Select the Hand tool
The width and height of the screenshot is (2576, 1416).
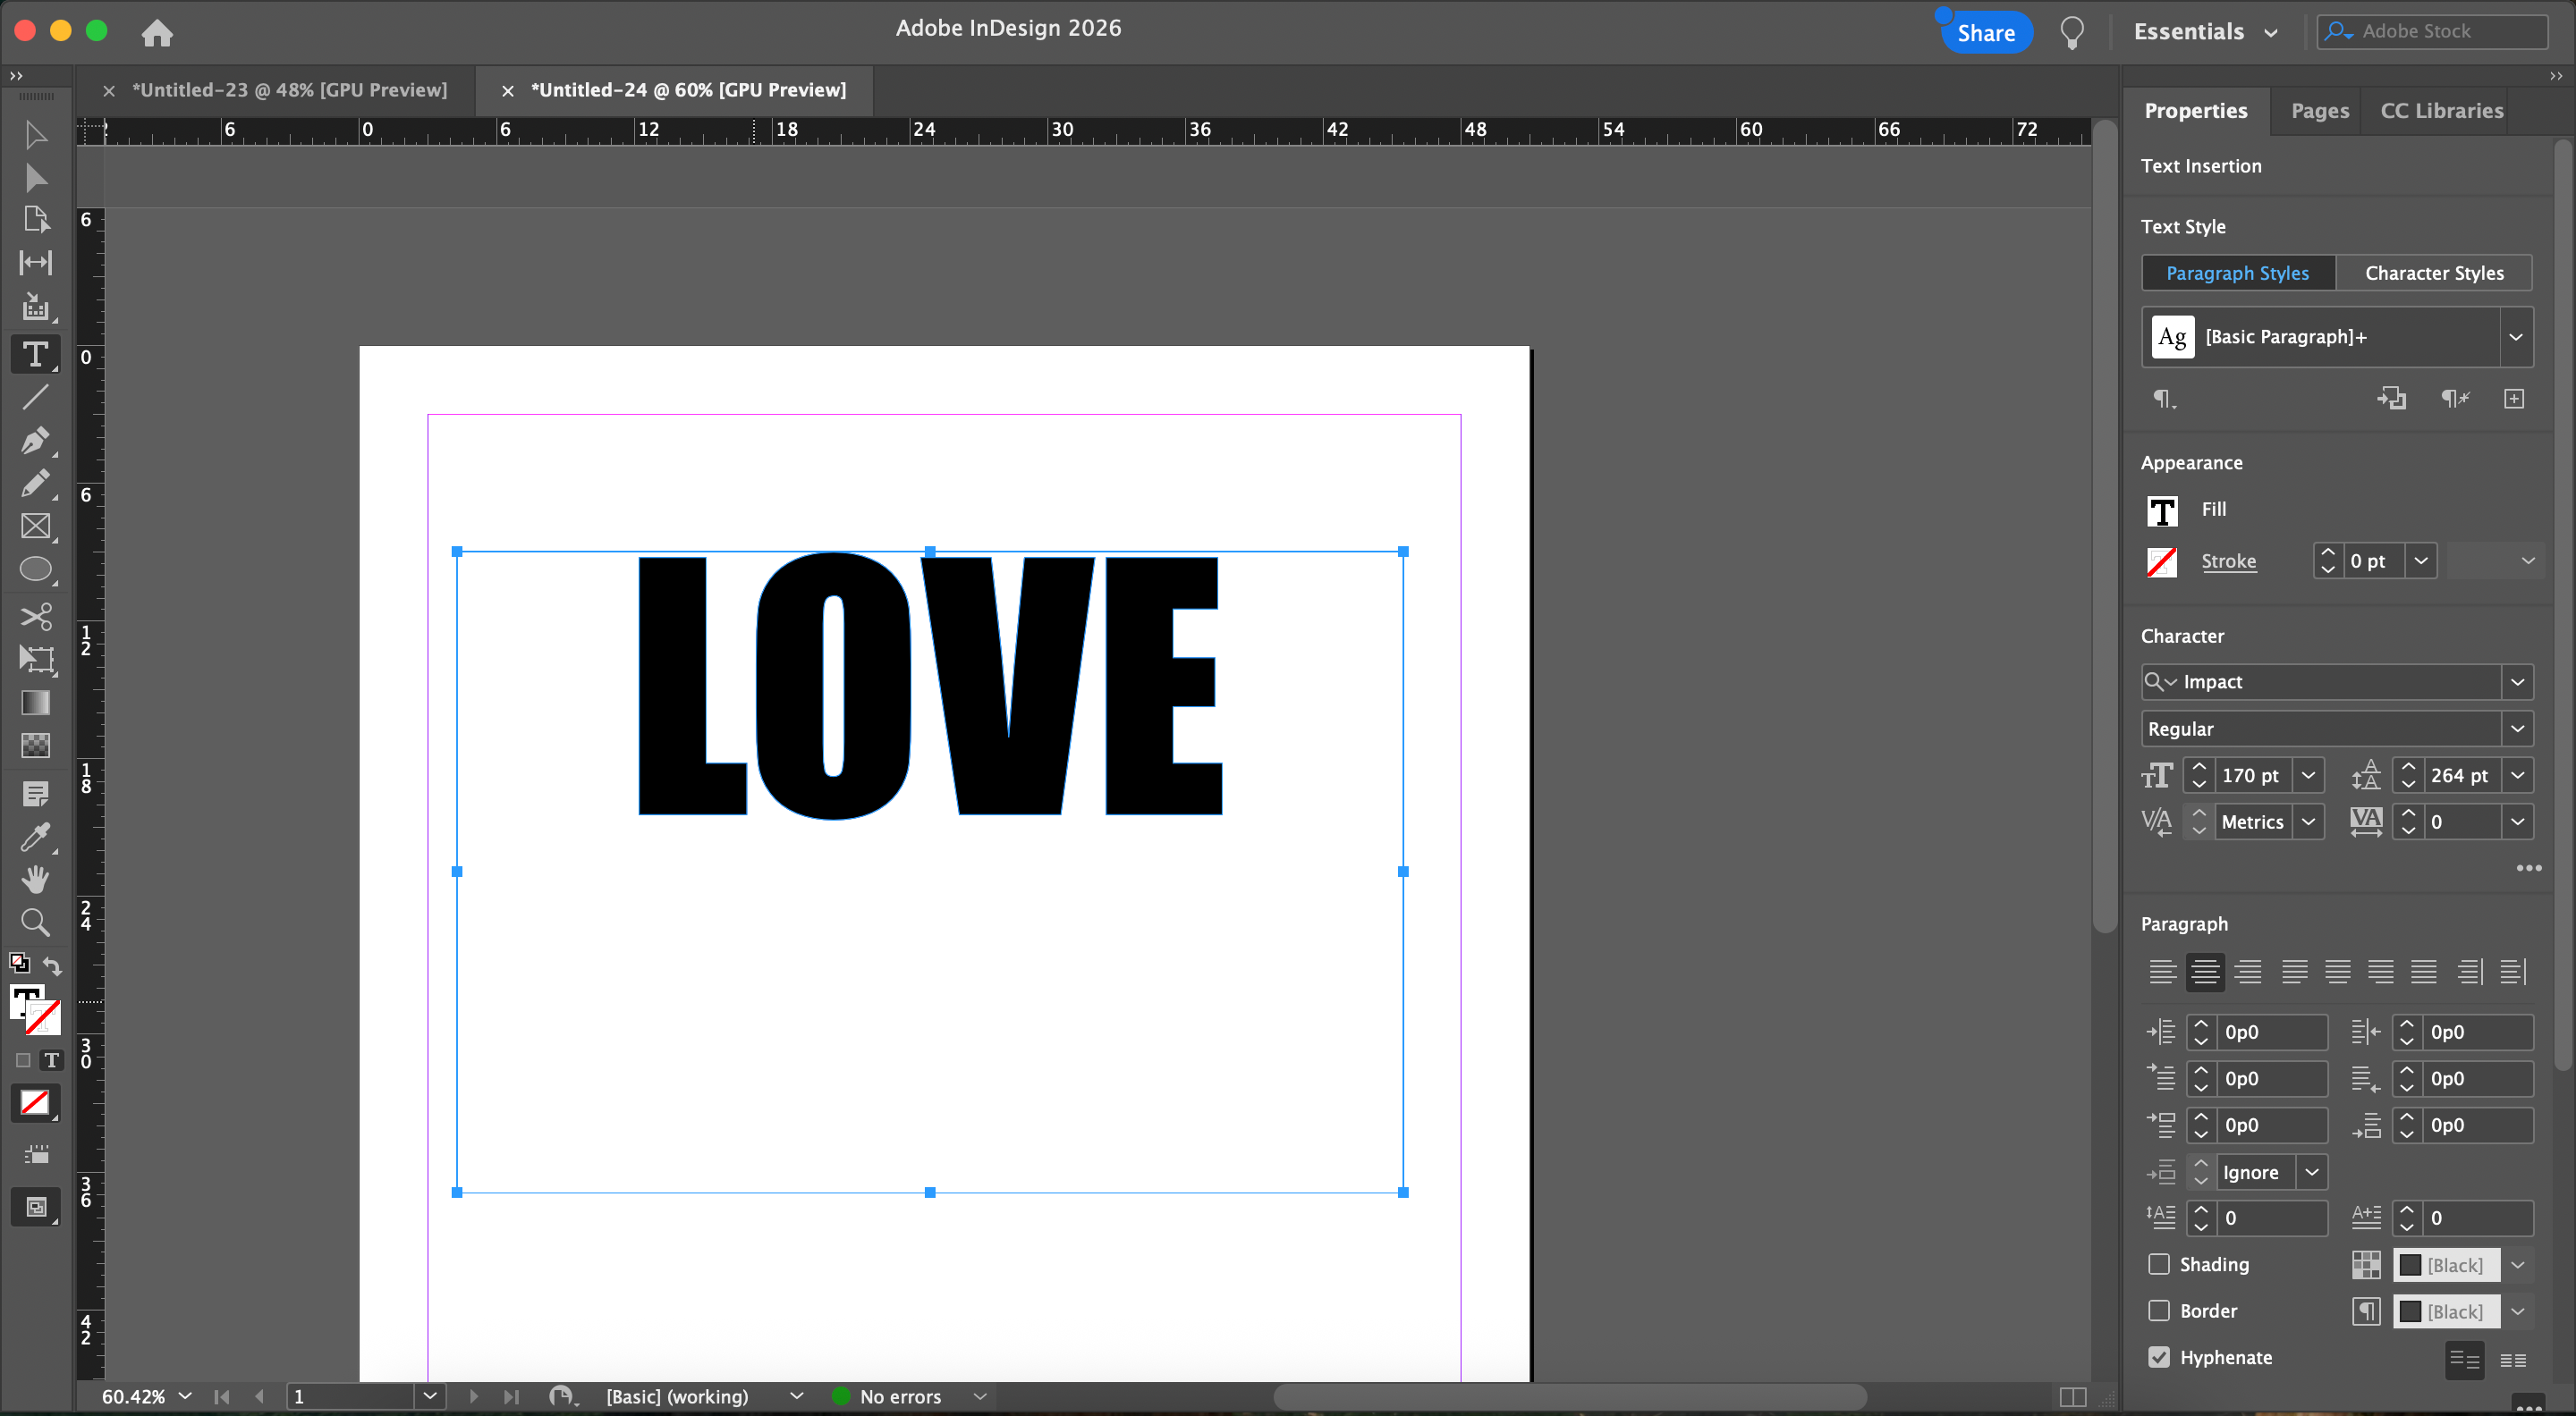click(x=35, y=880)
